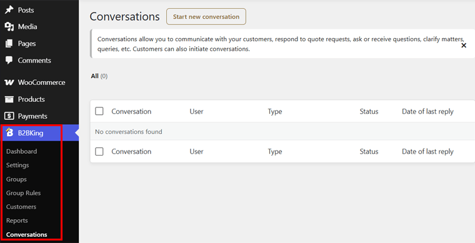The height and width of the screenshot is (243, 475).
Task: Click the Payments dollar icon
Action: (x=9, y=116)
